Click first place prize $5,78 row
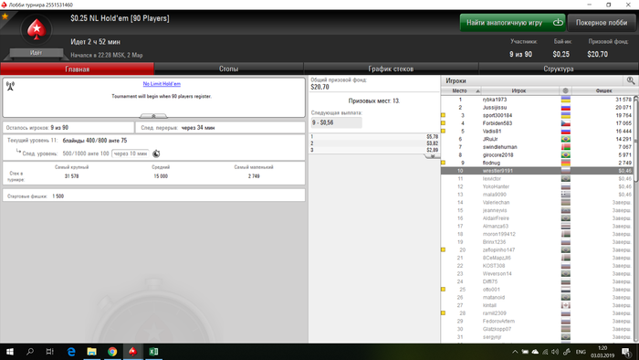 374,136
